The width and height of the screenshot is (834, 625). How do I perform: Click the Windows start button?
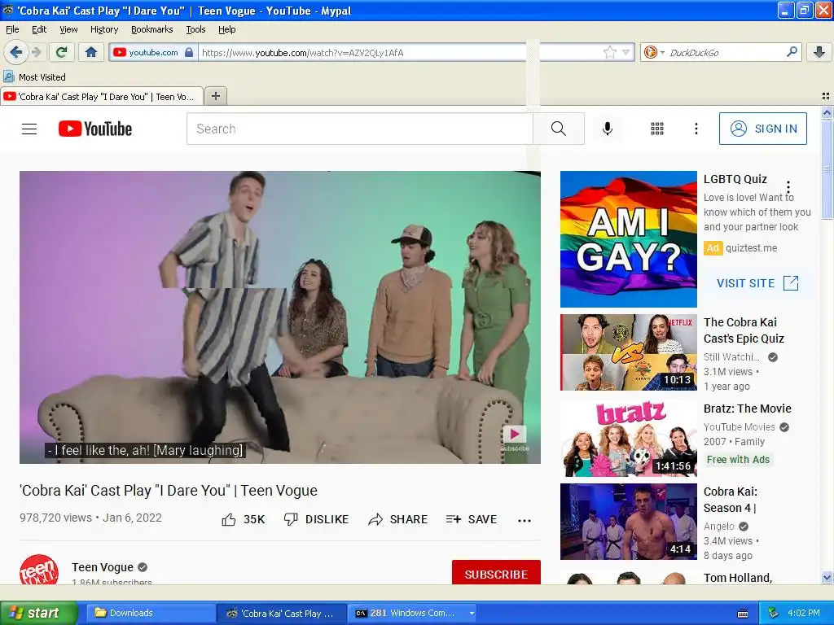(38, 613)
